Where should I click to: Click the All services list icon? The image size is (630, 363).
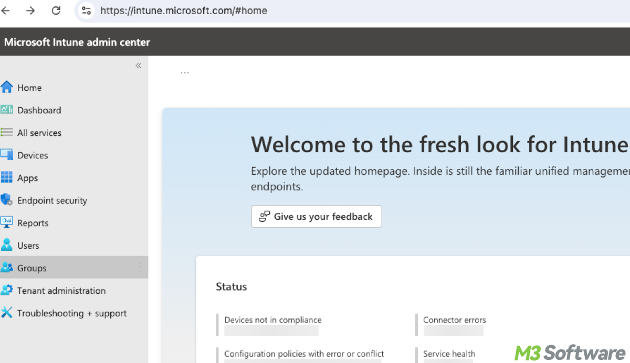click(7, 132)
